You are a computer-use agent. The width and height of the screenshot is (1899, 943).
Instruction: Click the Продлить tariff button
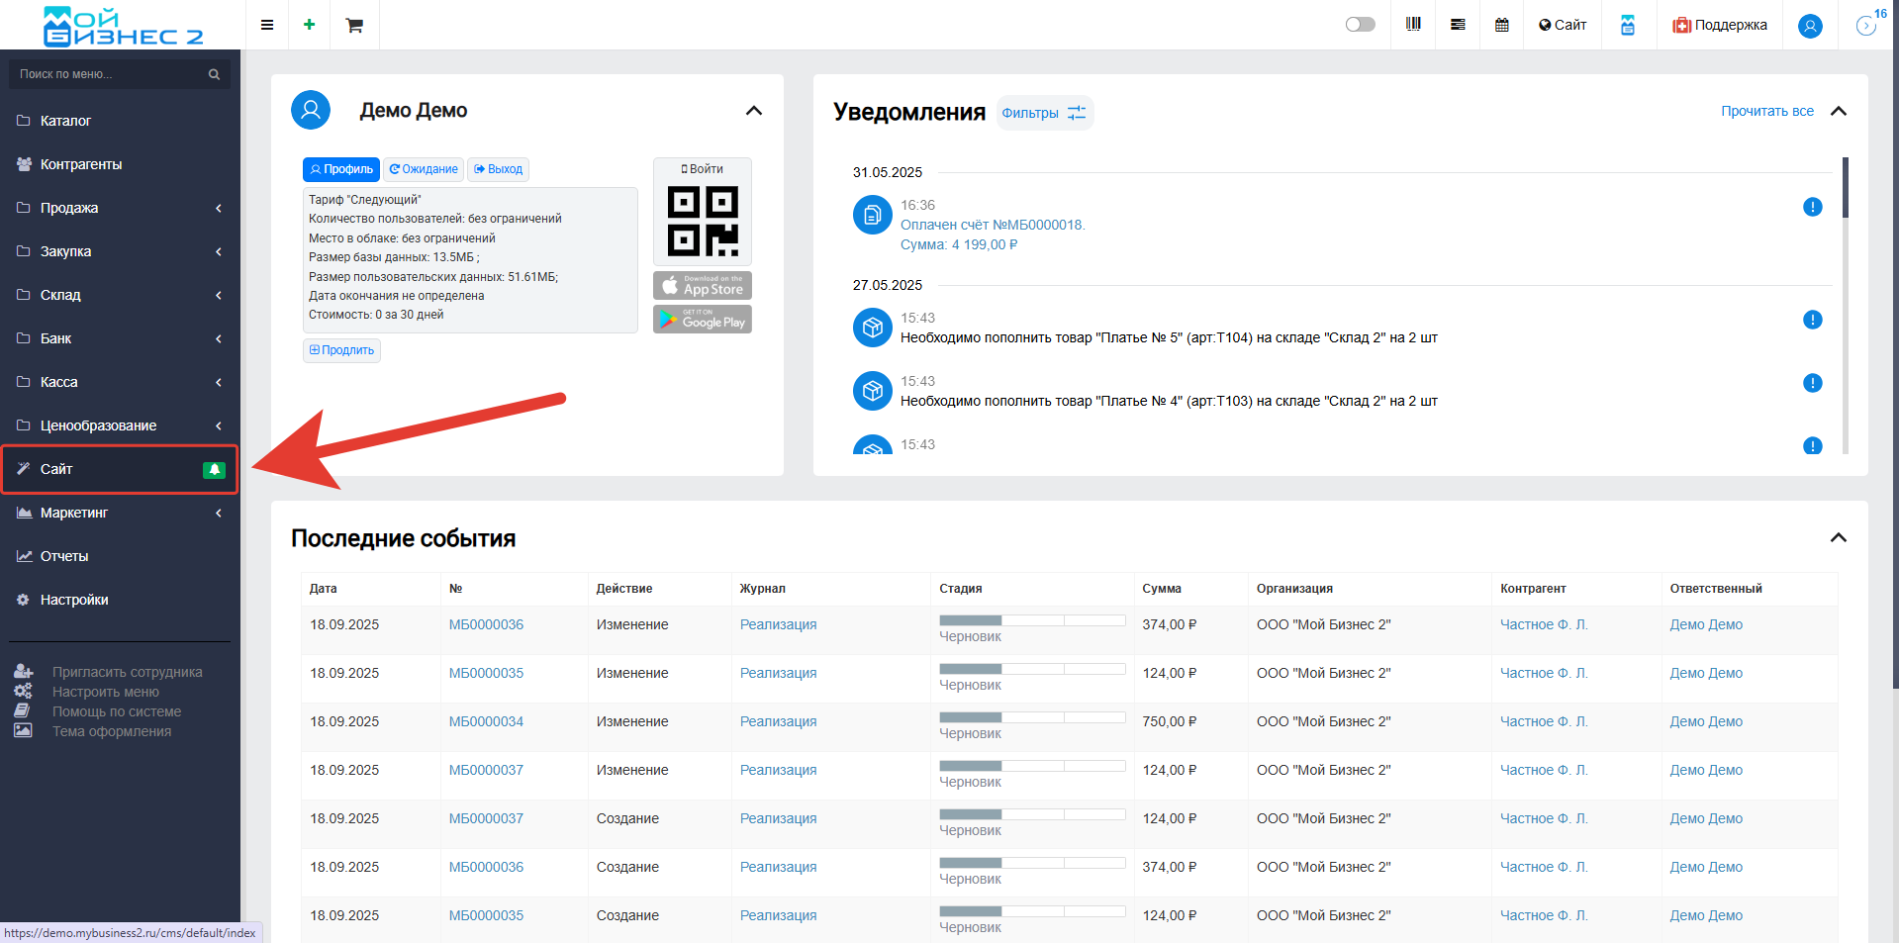click(341, 350)
